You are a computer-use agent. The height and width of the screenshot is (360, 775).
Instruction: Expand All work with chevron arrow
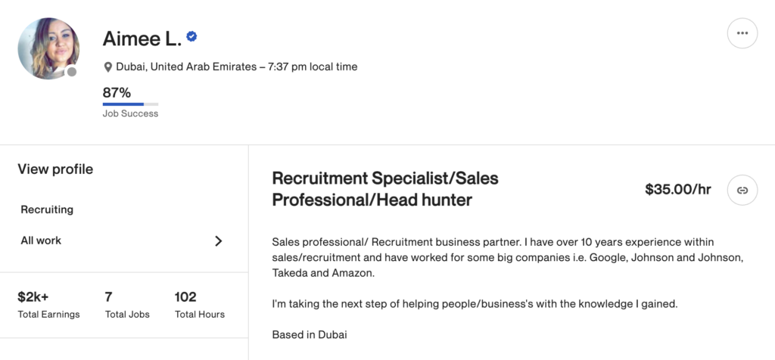218,241
